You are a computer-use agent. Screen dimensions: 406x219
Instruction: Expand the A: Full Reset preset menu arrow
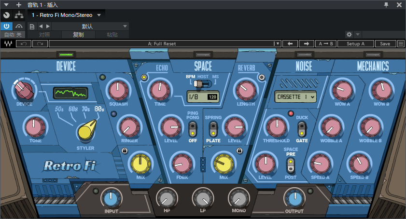click(278, 44)
